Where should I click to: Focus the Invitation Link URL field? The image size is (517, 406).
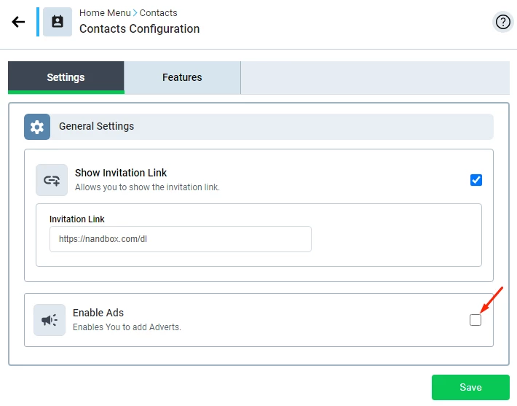180,239
